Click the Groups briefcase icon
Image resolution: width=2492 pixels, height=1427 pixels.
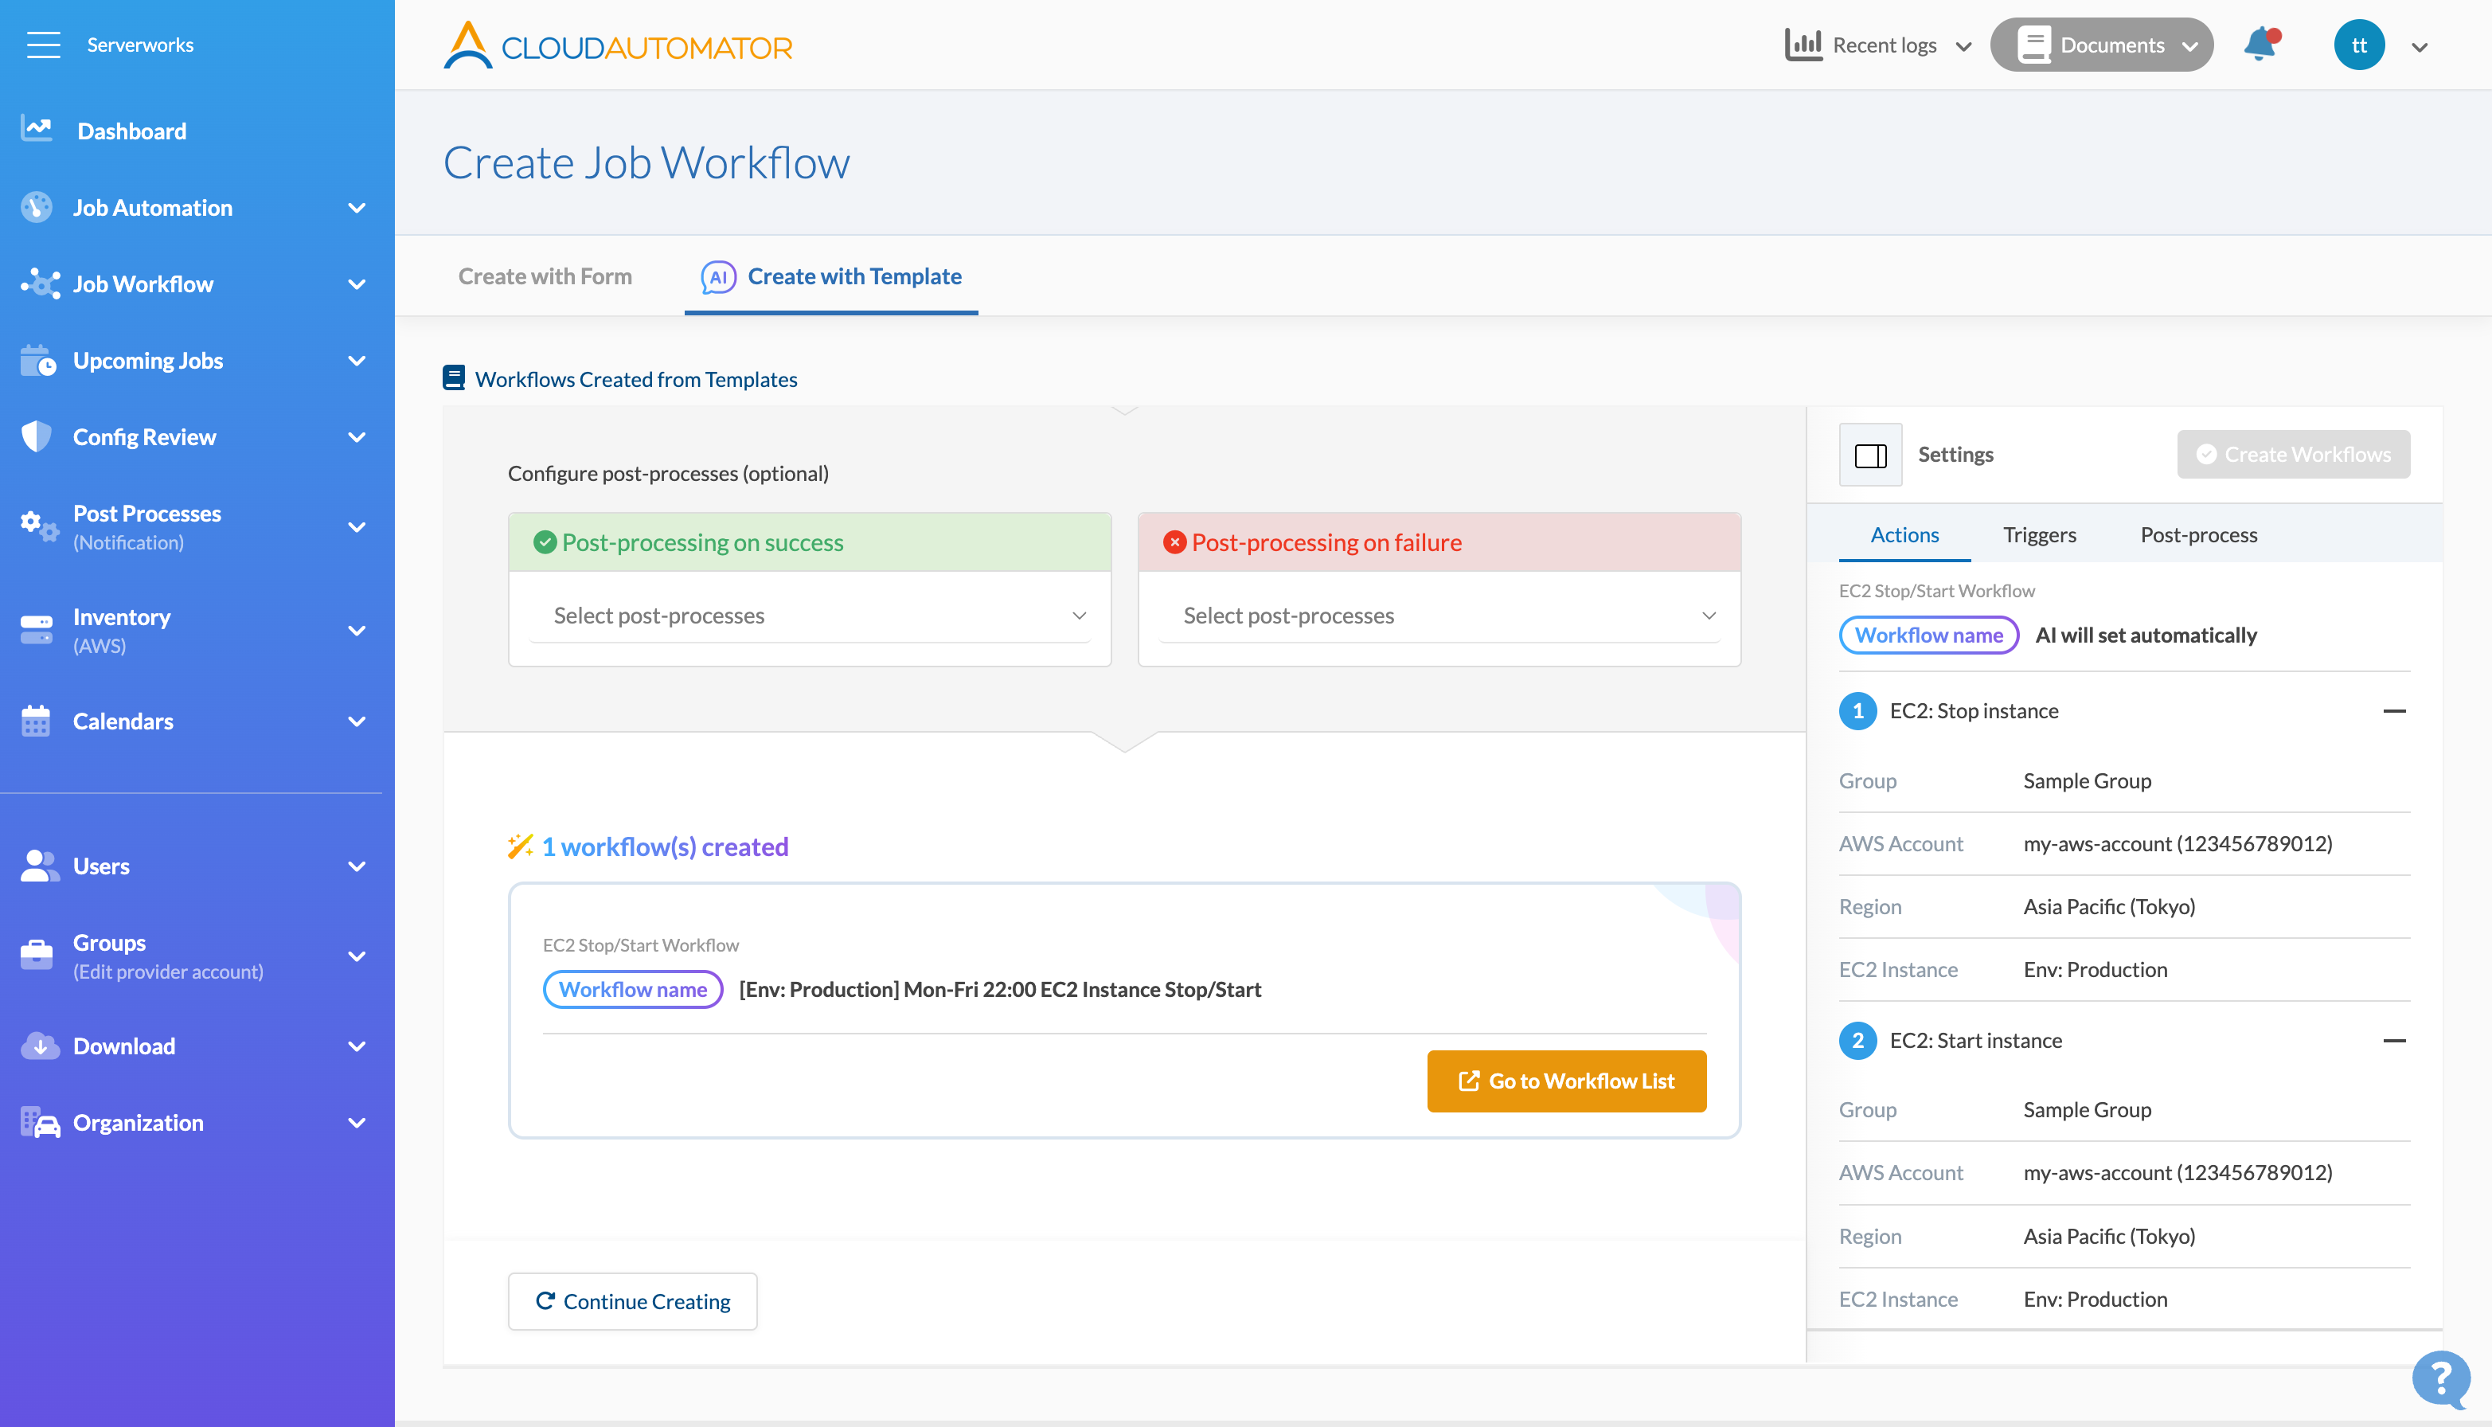point(37,956)
